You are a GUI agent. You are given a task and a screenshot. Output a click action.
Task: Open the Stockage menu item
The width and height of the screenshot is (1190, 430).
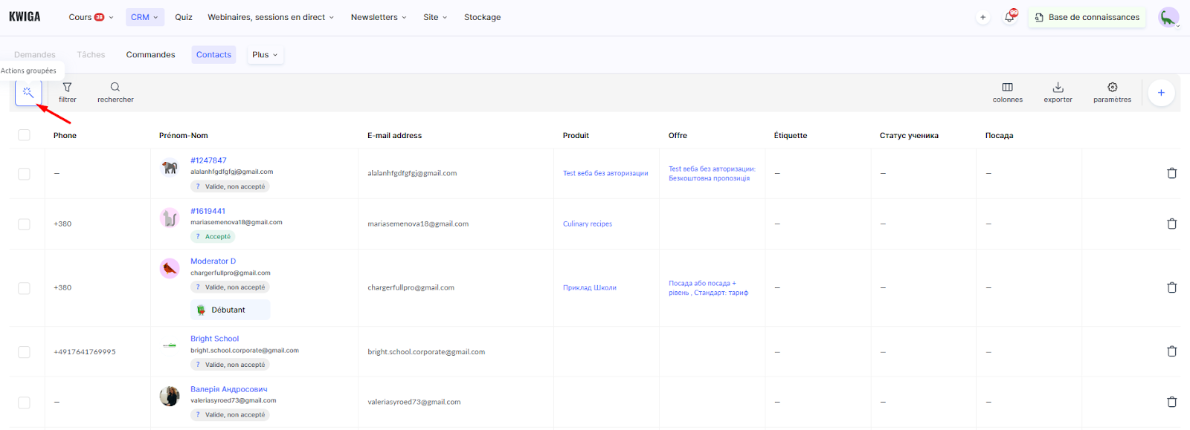pos(482,17)
